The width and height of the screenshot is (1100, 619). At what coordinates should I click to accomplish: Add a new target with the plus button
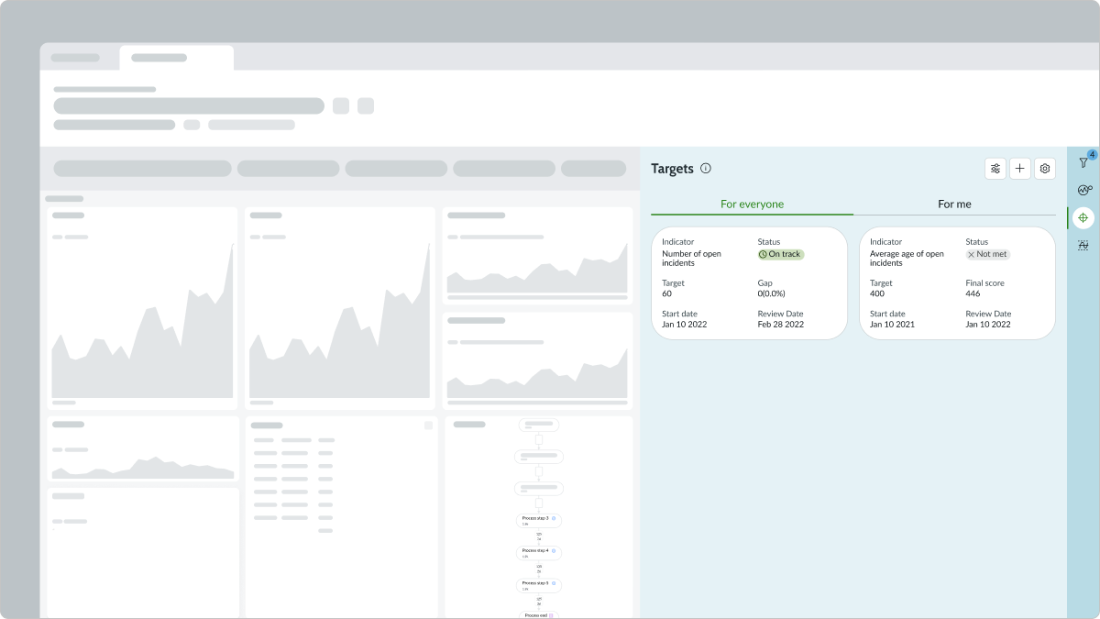click(1020, 169)
